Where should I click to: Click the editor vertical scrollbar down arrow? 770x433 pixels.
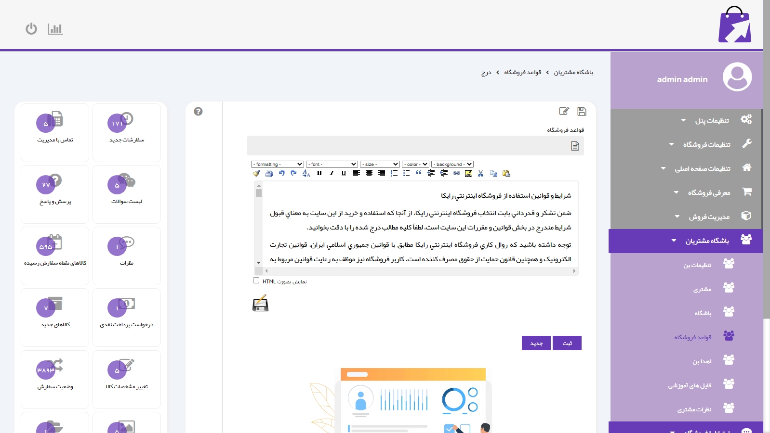[x=259, y=263]
